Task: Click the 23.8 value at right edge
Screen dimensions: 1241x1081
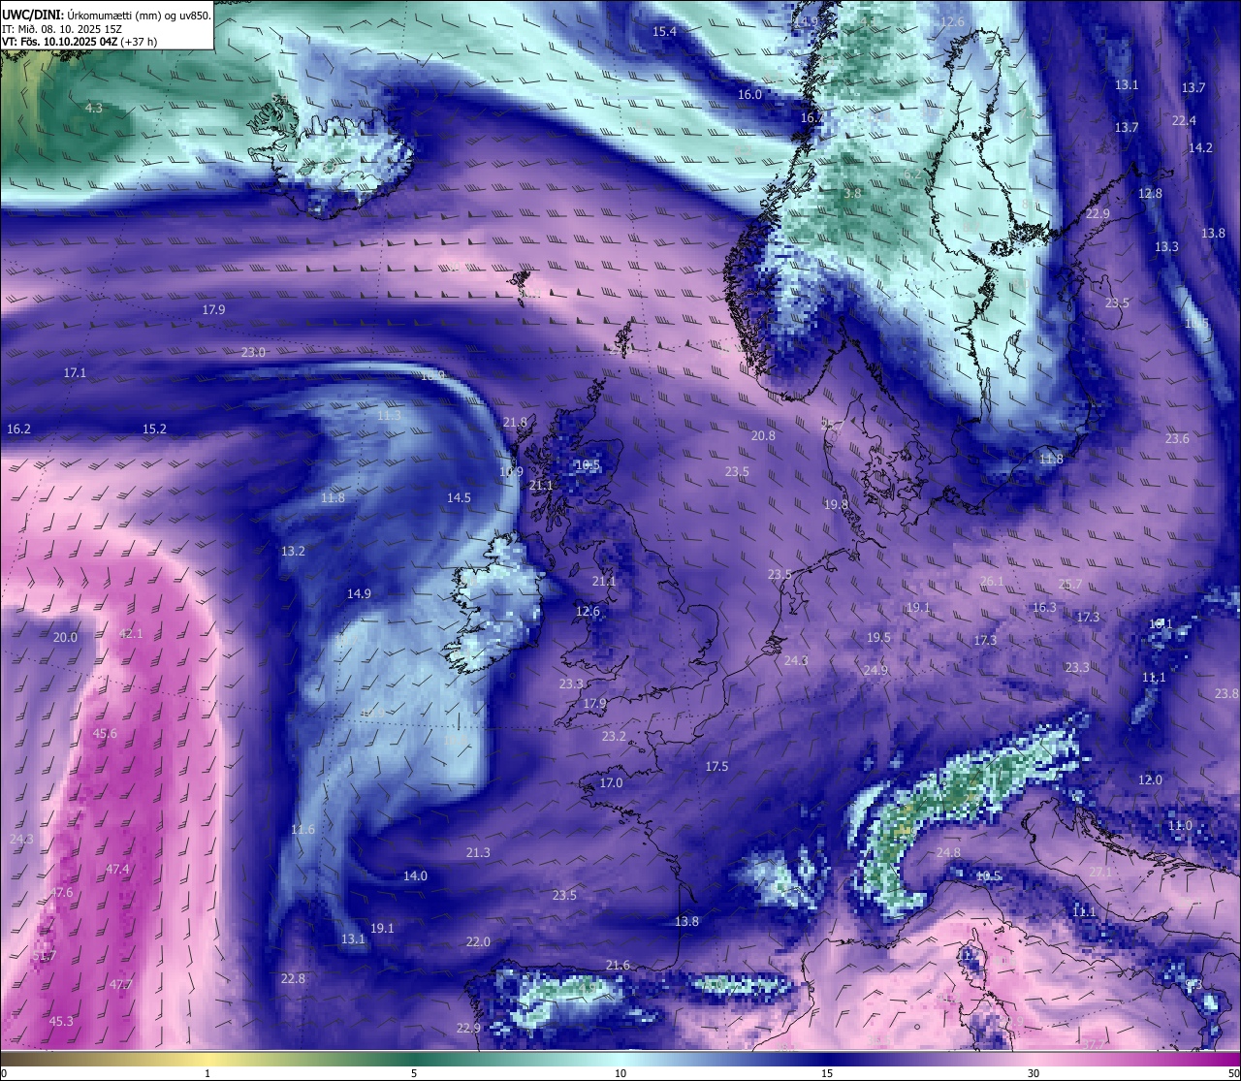Action: pos(1226,693)
